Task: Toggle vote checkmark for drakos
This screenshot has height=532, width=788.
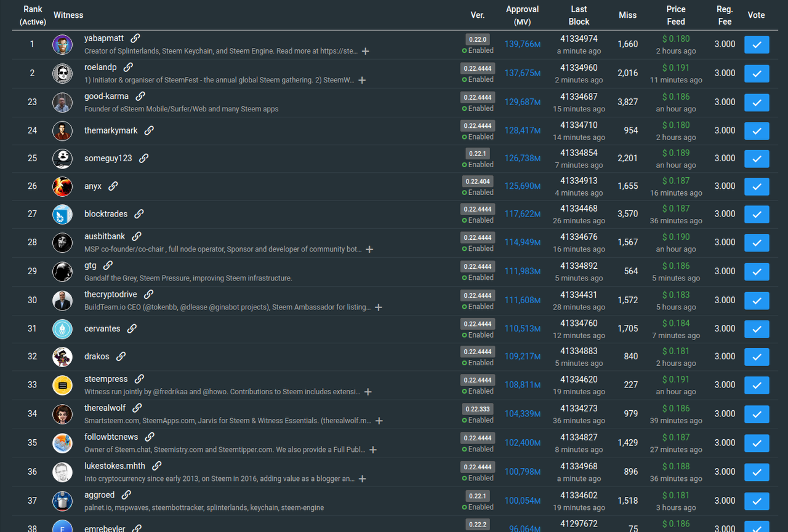Action: click(x=757, y=356)
